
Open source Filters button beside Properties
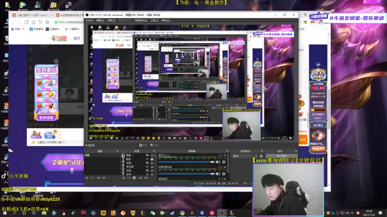[154, 146]
